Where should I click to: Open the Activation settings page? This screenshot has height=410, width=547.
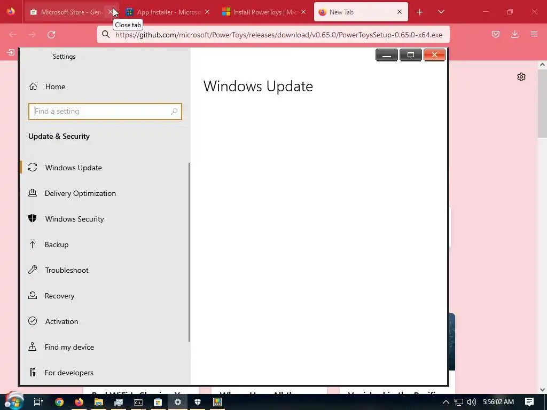point(105,321)
